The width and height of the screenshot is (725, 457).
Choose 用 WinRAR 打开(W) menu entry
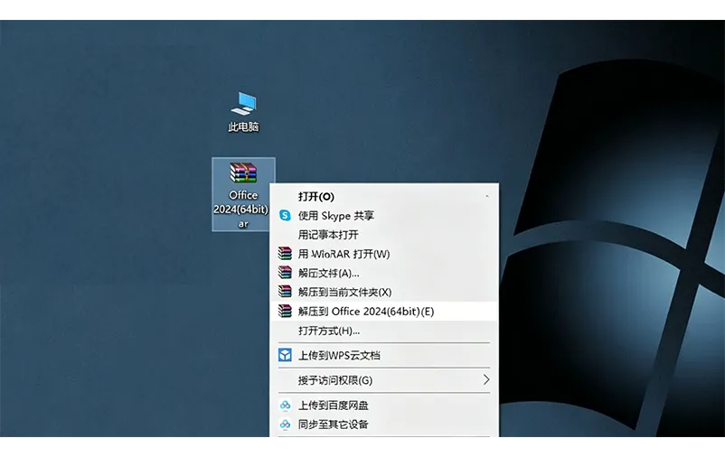pyautogui.click(x=384, y=254)
